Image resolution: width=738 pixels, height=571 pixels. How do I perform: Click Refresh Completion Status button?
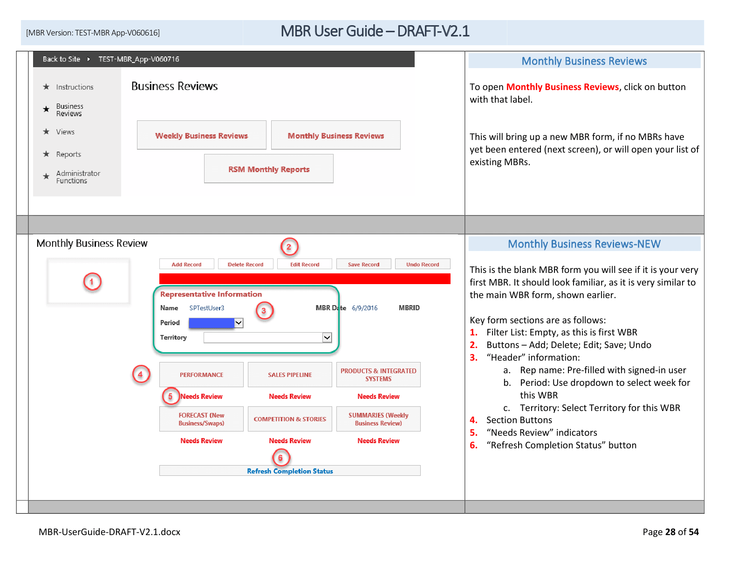pyautogui.click(x=290, y=471)
